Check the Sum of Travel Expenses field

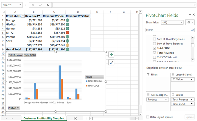click(155, 44)
